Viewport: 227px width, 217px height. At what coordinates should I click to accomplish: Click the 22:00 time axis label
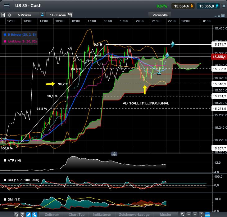[x=172, y=21]
